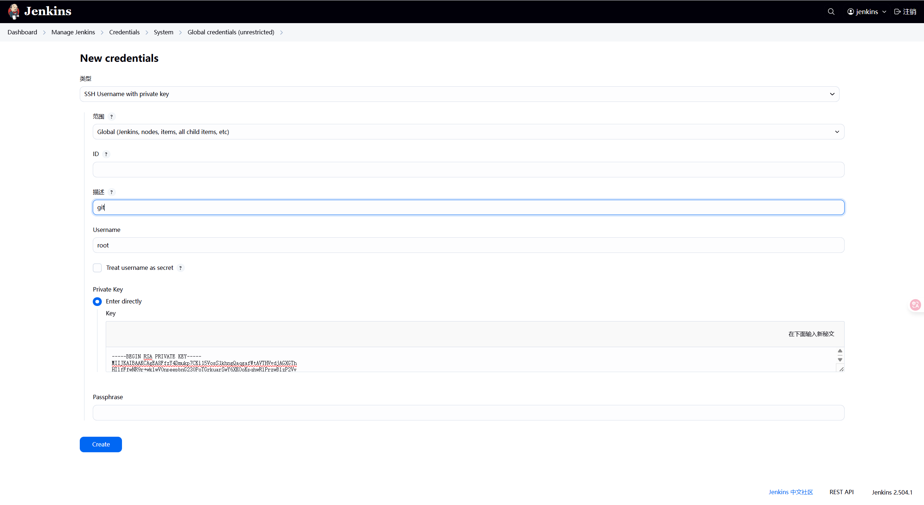
Task: Navigate to Credentials breadcrumb
Action: [x=124, y=32]
